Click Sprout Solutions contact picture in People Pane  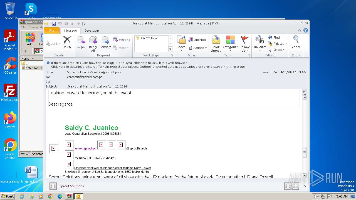(53, 186)
